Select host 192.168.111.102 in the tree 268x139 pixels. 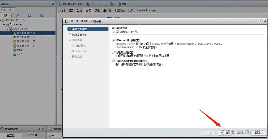tap(26, 41)
